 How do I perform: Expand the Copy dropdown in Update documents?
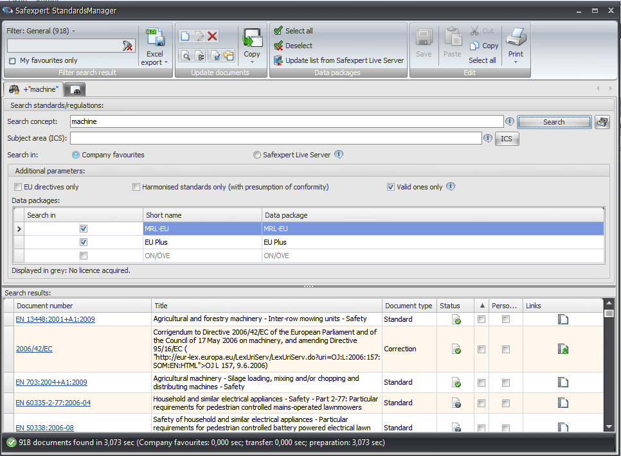pos(251,62)
